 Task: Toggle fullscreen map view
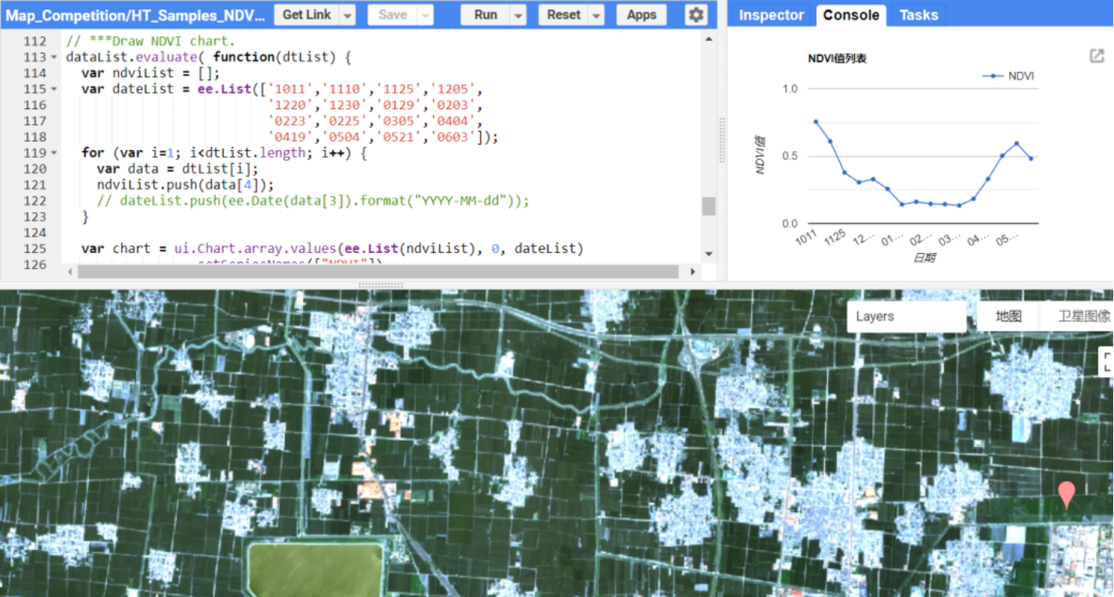coord(1106,361)
